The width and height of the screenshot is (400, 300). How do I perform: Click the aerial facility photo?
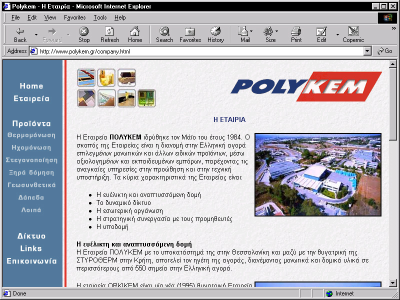click(x=318, y=174)
